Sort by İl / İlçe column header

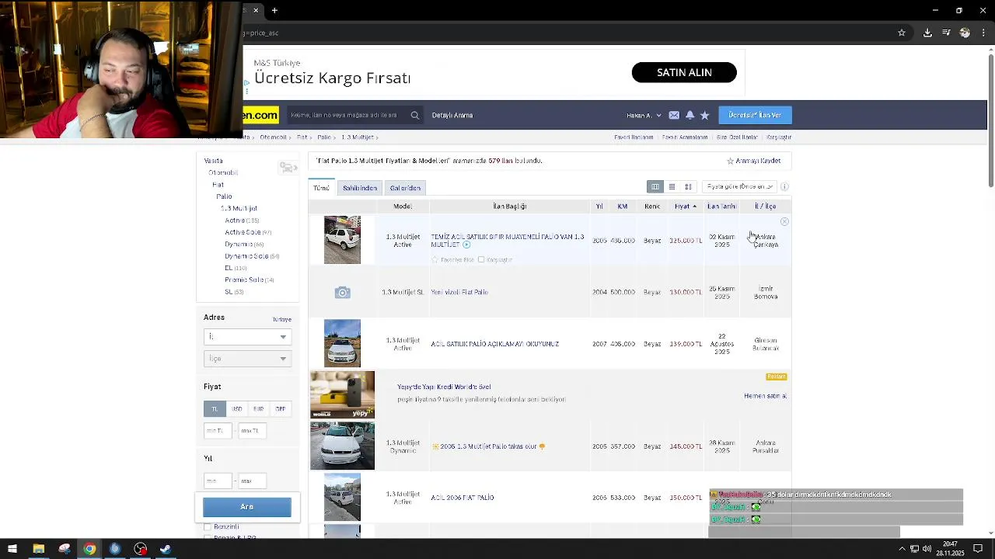tap(765, 206)
